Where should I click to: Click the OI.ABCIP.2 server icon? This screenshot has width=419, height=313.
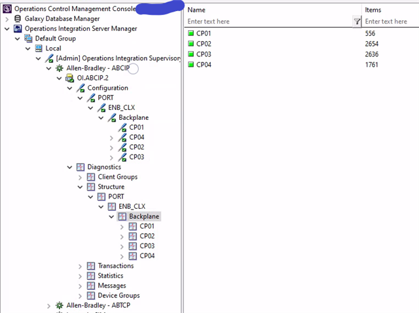tap(70, 78)
